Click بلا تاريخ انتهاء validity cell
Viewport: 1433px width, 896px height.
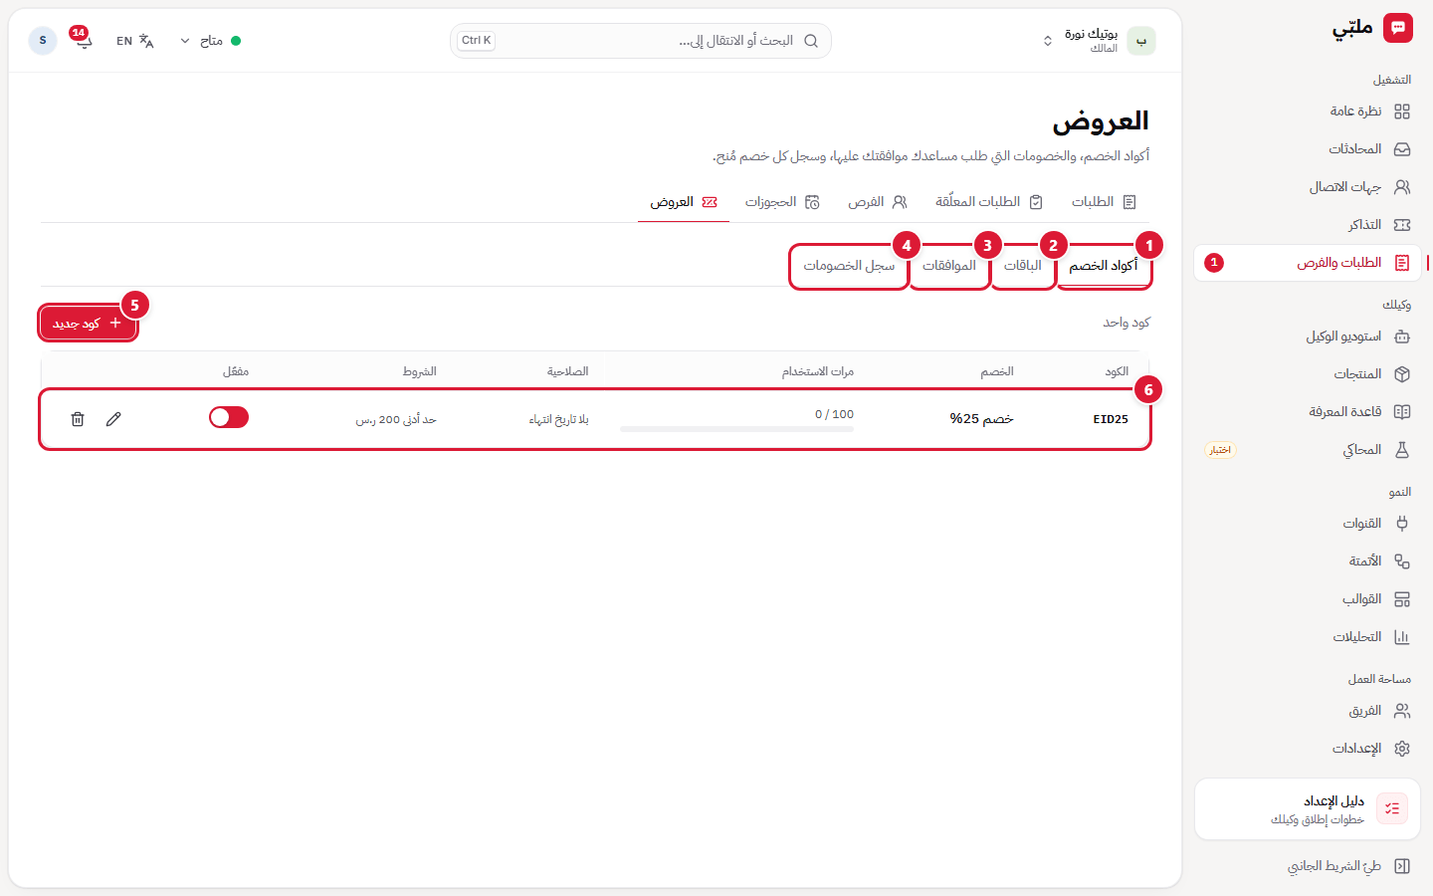(558, 420)
